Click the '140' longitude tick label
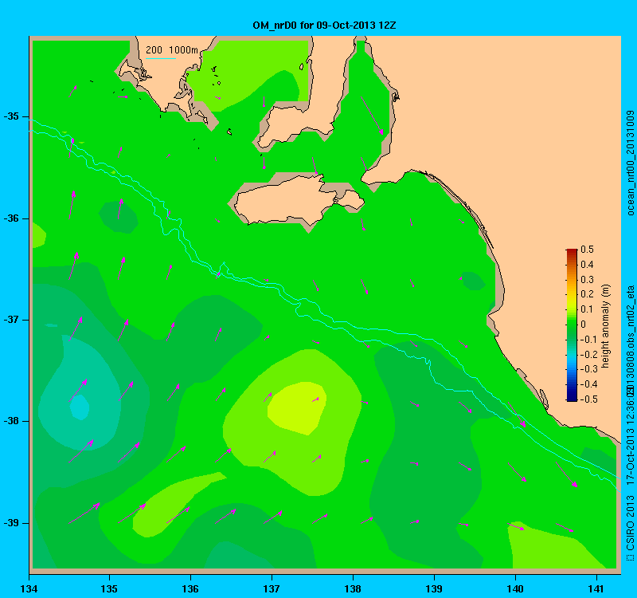Image resolution: width=637 pixels, height=598 pixels. click(x=515, y=589)
